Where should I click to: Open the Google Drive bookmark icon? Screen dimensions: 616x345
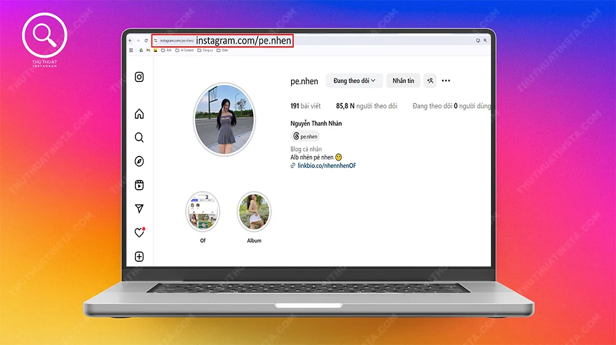[141, 51]
